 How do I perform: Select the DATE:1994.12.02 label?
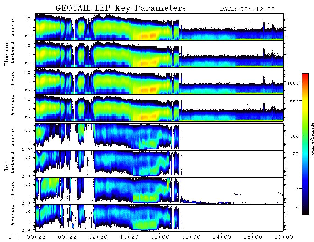pos(247,9)
